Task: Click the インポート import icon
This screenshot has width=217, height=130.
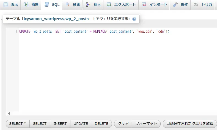Action: pyautogui.click(x=144, y=4)
